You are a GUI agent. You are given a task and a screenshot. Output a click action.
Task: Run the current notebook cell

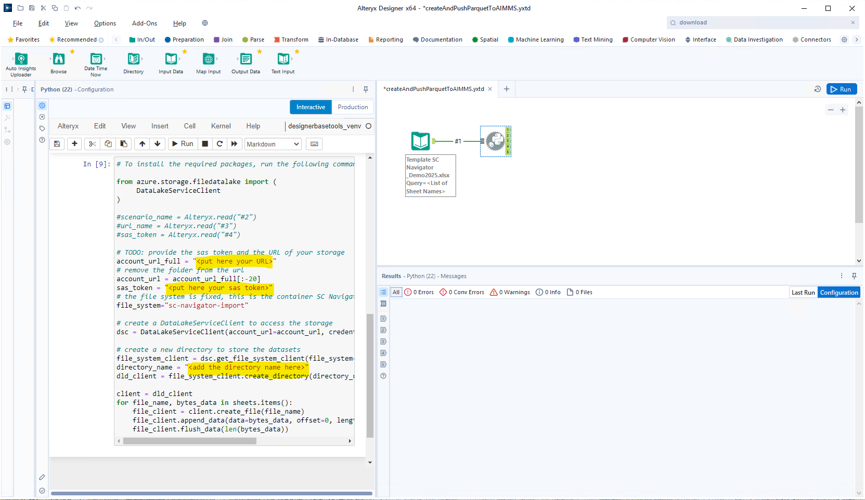pyautogui.click(x=182, y=144)
